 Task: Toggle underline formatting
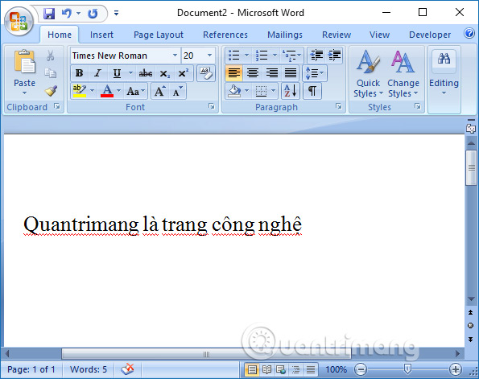(117, 73)
